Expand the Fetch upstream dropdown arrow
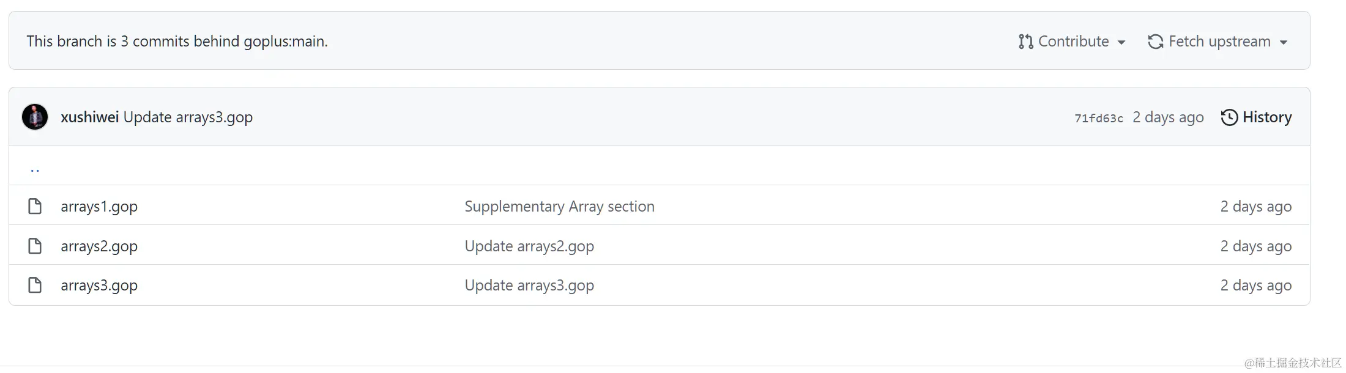Image resolution: width=1346 pixels, height=373 pixels. 1284,42
